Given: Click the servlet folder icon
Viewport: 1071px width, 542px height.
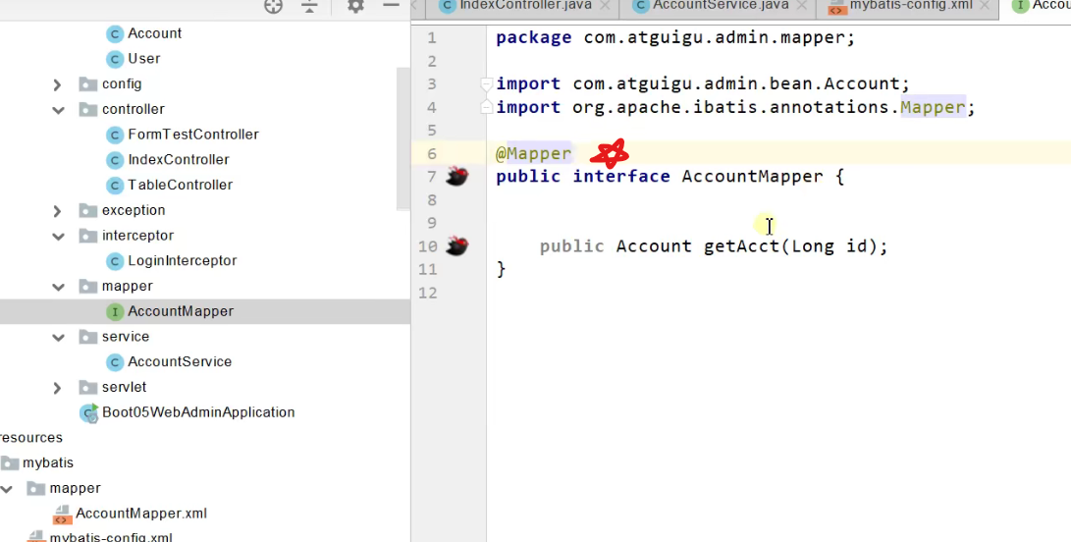Looking at the screenshot, I should [x=88, y=388].
